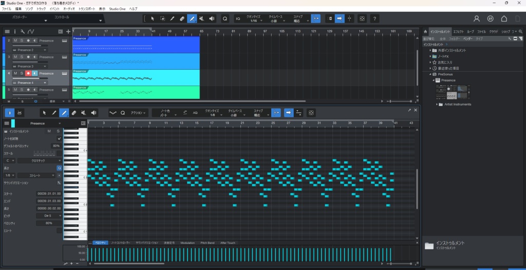
Task: Toggle monitor on track 4
Action: coord(34,73)
